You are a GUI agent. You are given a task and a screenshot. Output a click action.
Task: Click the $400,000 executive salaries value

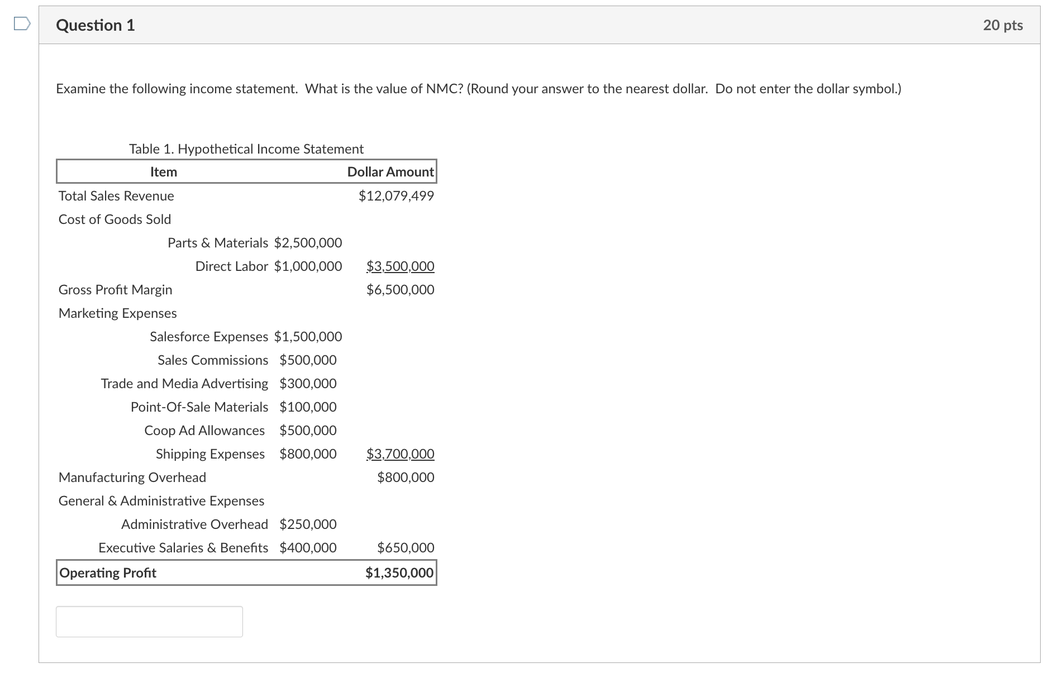click(308, 548)
